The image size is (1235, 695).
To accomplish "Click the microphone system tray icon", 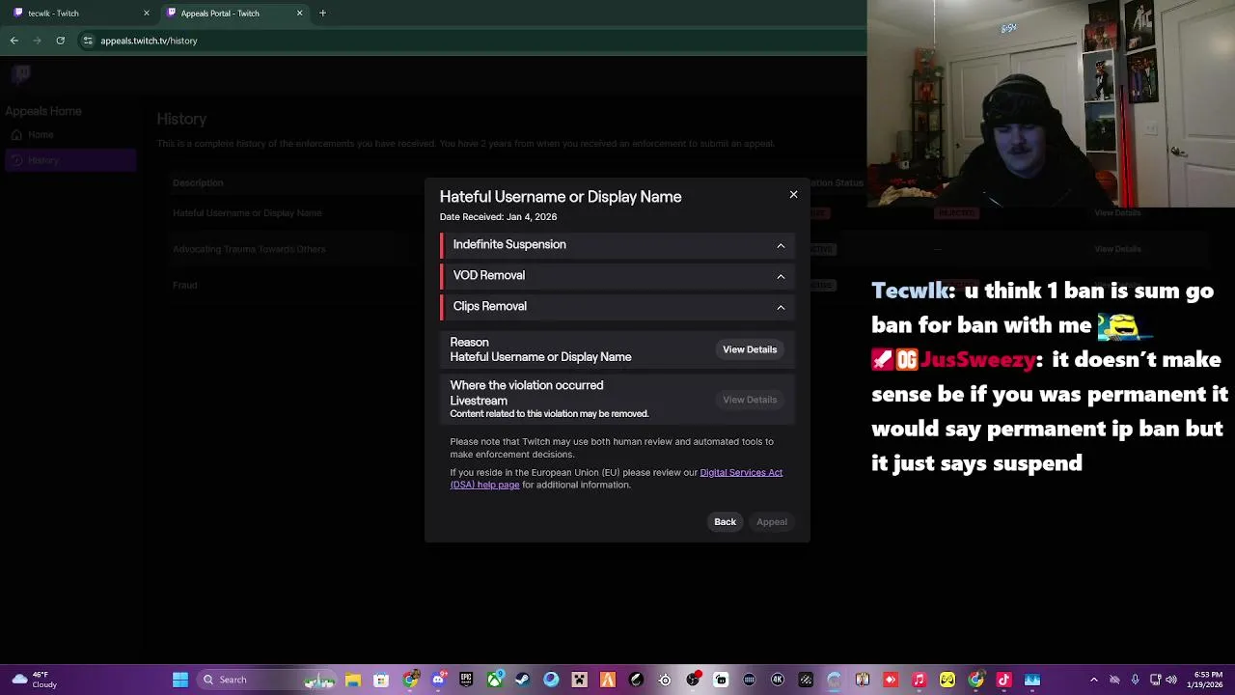I will (x=1135, y=680).
